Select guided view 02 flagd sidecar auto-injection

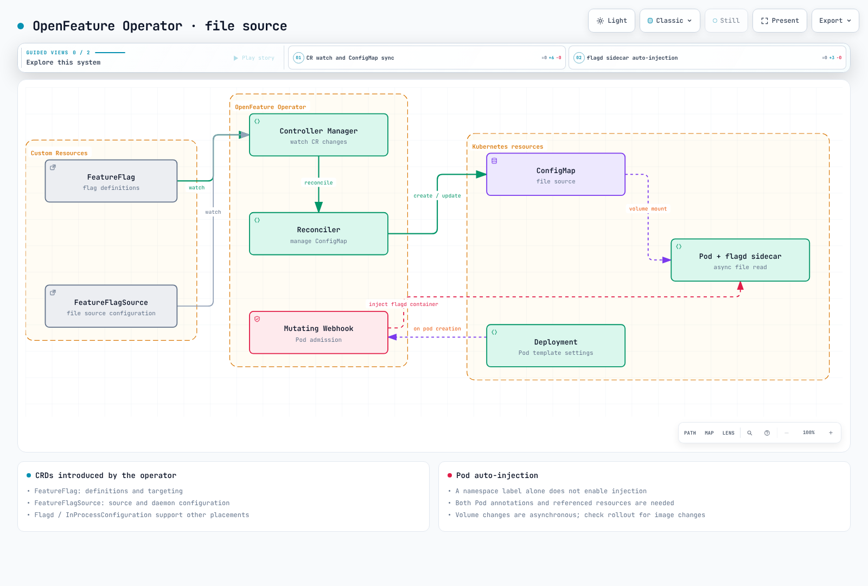707,58
